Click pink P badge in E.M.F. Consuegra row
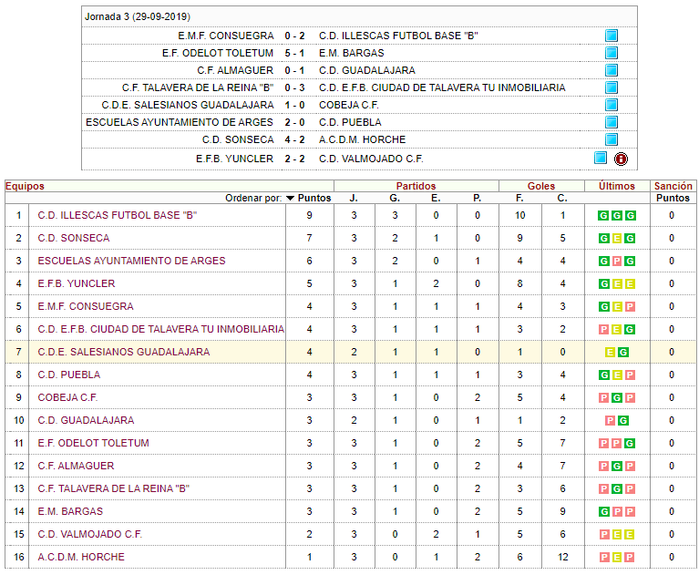The image size is (699, 575). (x=630, y=307)
